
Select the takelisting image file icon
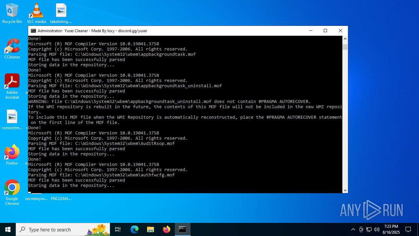click(61, 13)
